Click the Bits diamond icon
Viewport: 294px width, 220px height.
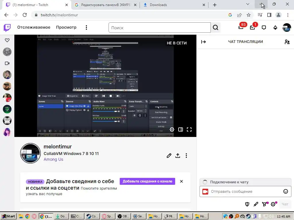(275, 28)
